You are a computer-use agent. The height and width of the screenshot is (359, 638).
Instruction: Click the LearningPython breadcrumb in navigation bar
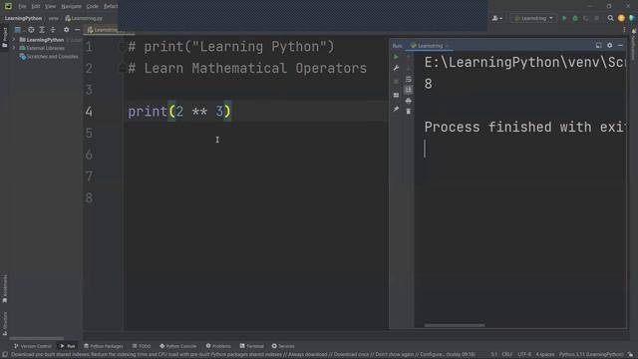tap(23, 18)
